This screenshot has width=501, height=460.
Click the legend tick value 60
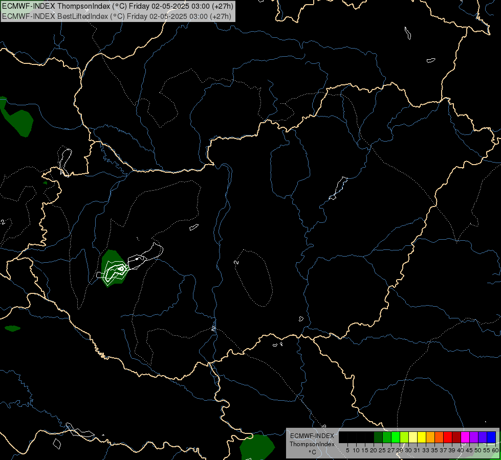495,450
